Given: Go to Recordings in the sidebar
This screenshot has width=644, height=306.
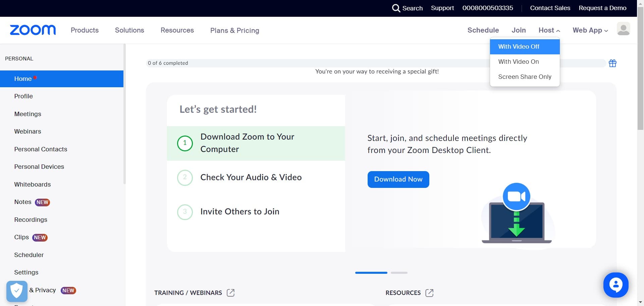Looking at the screenshot, I should coord(31,220).
